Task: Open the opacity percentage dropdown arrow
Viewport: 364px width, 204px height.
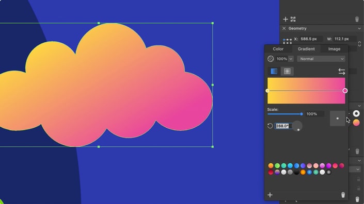Action: click(291, 59)
